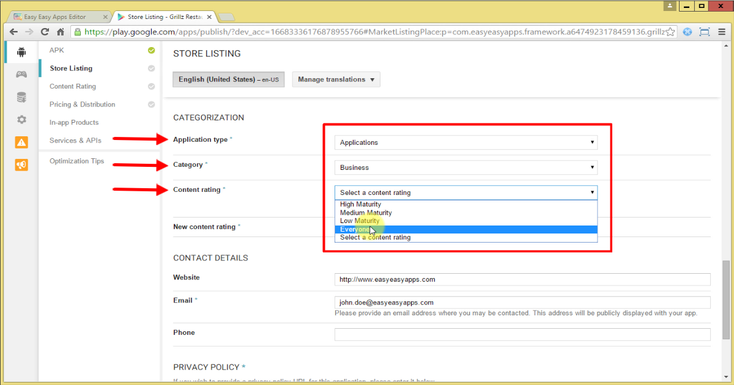Bookmark this page with the star icon

(670, 31)
